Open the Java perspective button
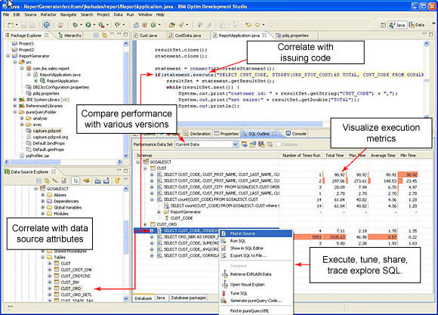438x315 pixels. coord(397,25)
